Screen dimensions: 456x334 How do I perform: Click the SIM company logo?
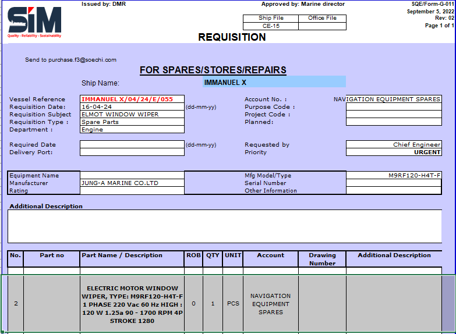[x=34, y=22]
